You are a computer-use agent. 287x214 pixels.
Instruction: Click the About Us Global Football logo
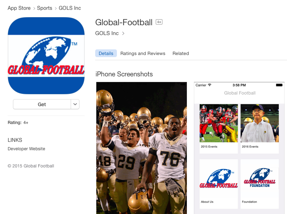(x=219, y=179)
